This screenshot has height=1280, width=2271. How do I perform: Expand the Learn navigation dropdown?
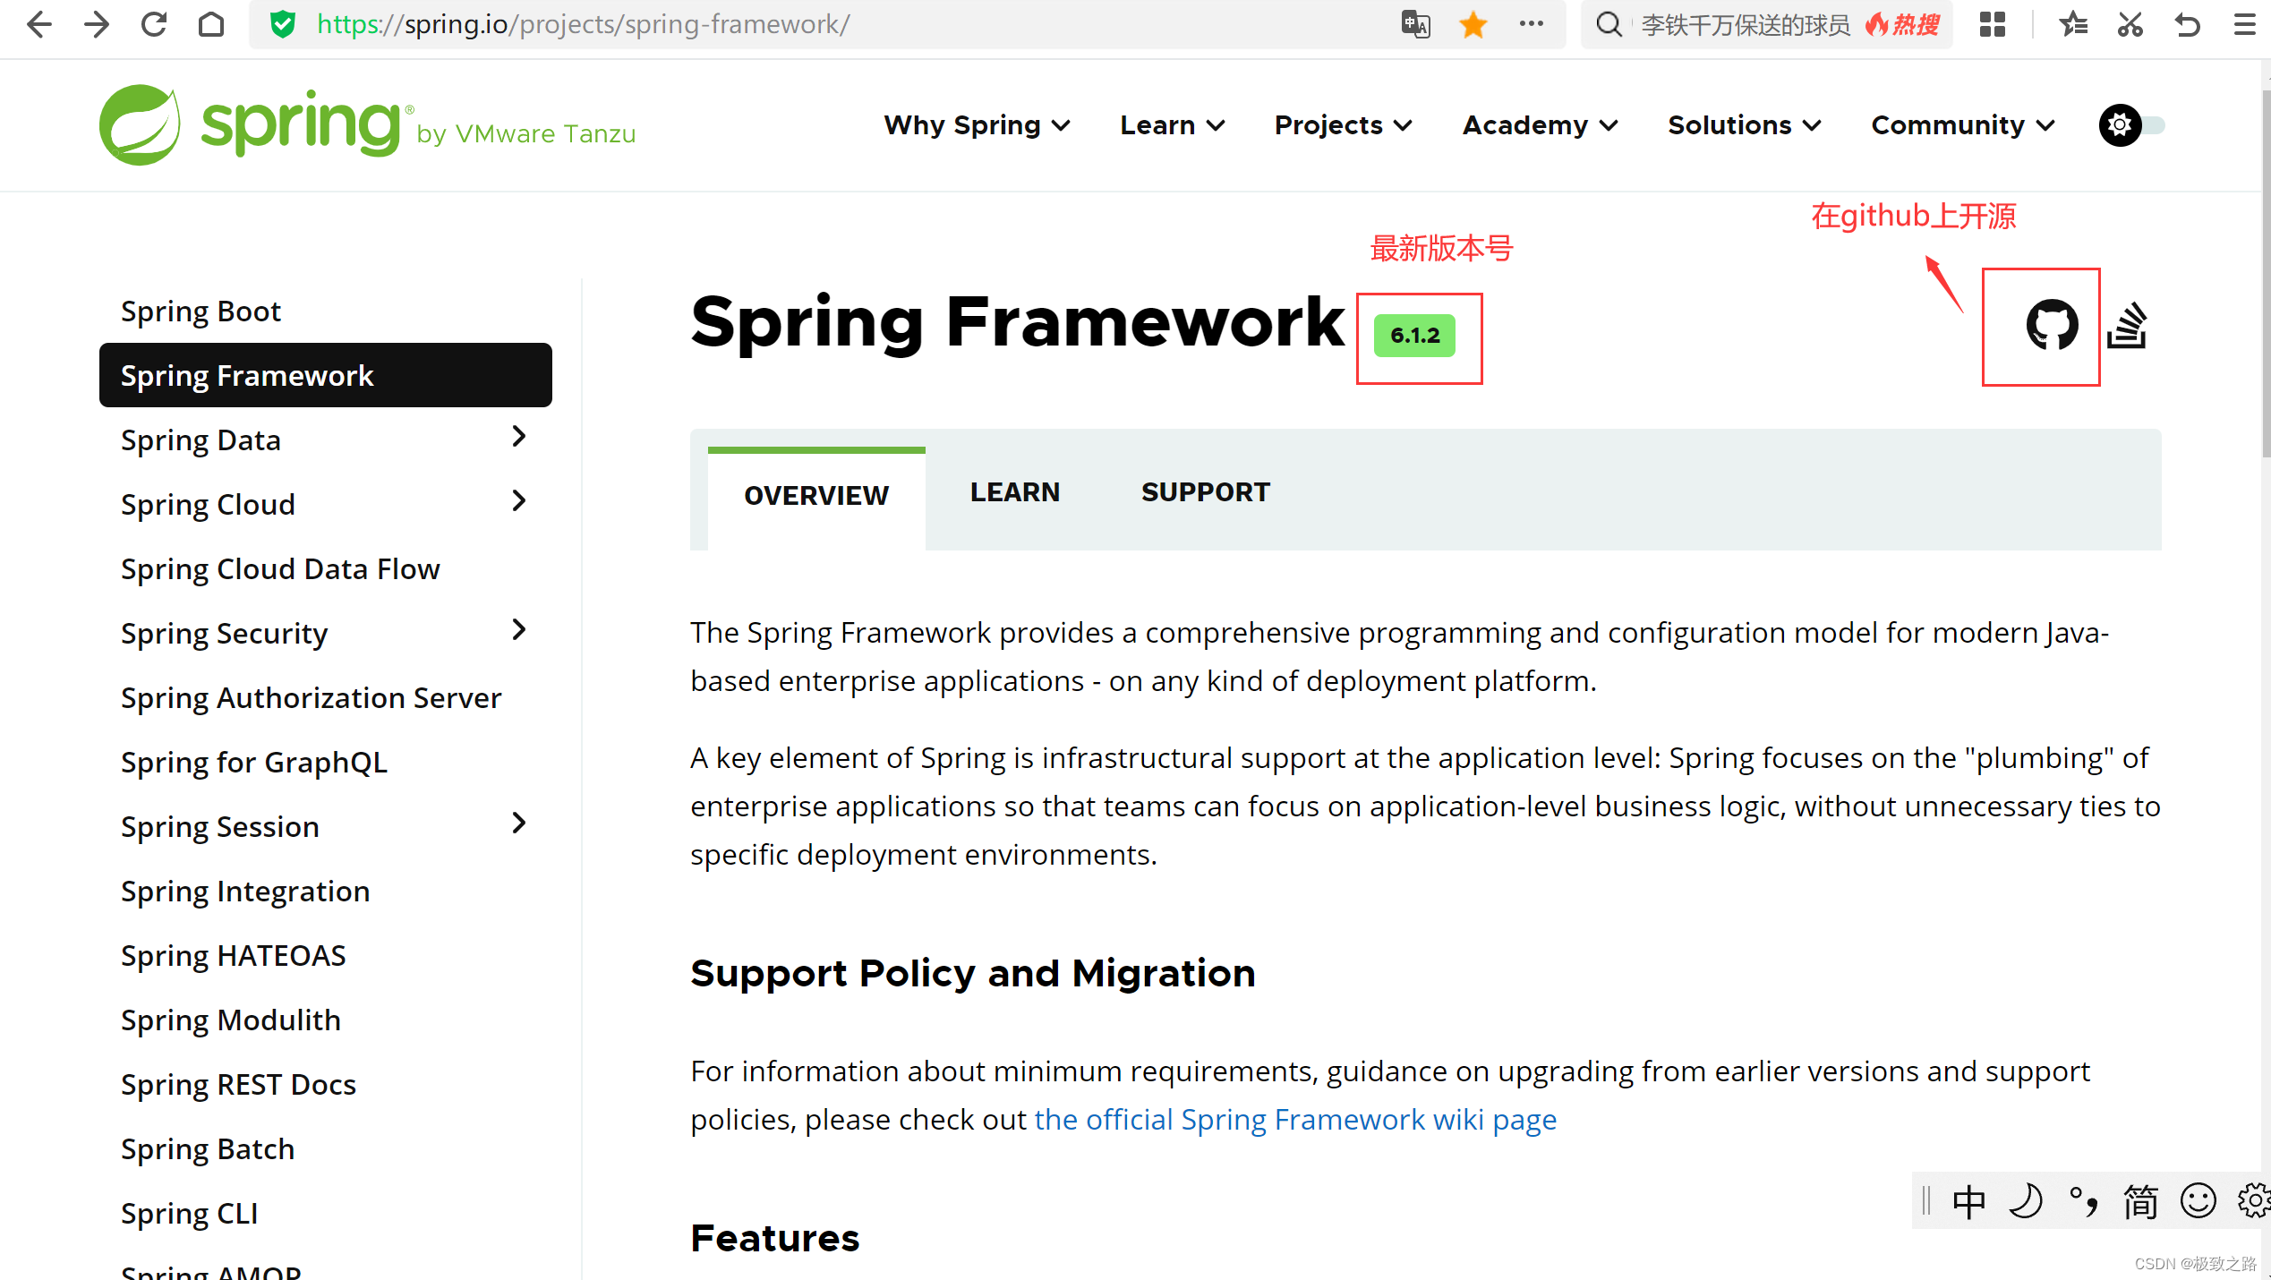[1172, 125]
